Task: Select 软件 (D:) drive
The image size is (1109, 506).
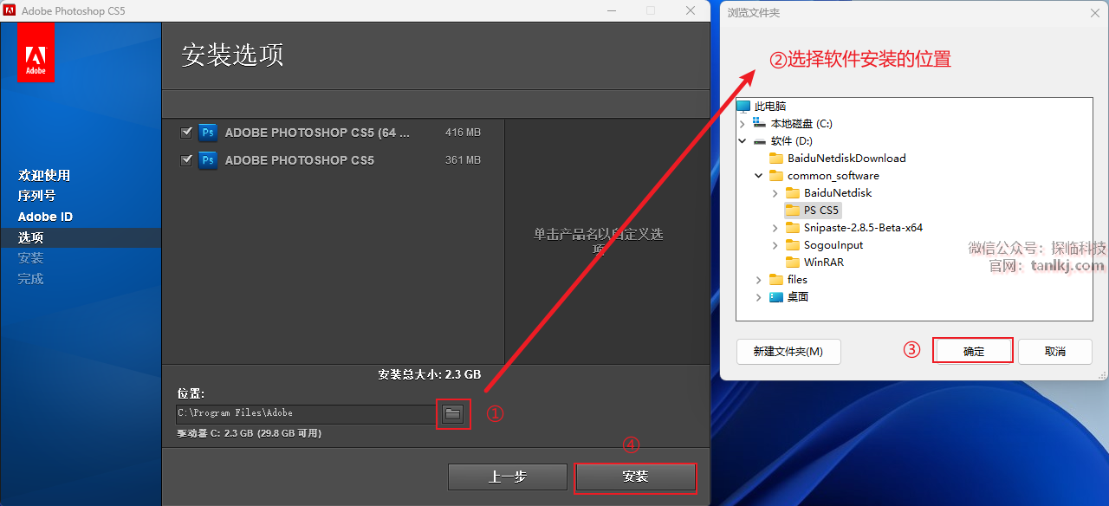Action: (791, 140)
